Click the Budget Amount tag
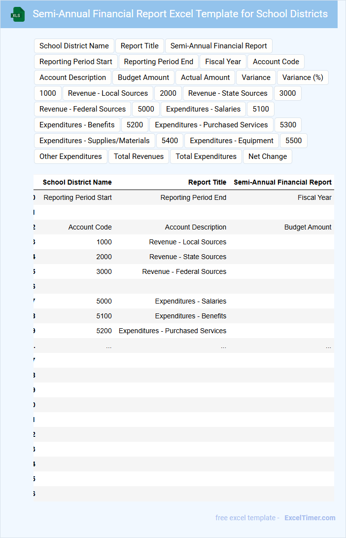This screenshot has width=346, height=538. [143, 77]
